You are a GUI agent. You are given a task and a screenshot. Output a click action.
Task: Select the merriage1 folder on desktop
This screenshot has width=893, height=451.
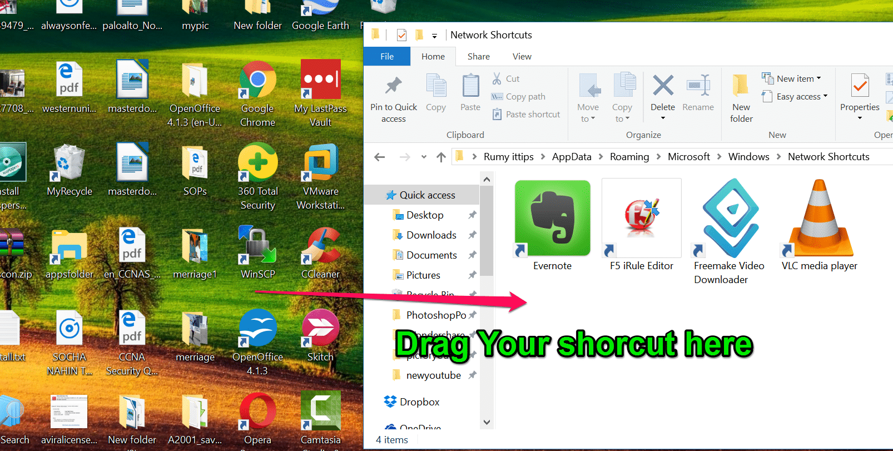(x=195, y=252)
